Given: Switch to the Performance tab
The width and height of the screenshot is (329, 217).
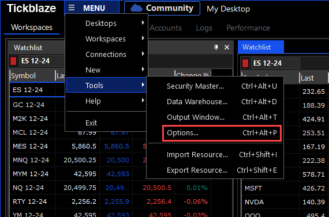Looking at the screenshot, I should coord(248,28).
